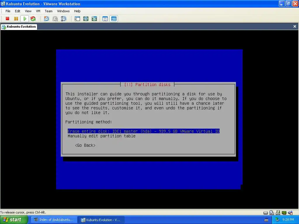Open the File menu
The height and width of the screenshot is (224, 299).
[8, 11]
